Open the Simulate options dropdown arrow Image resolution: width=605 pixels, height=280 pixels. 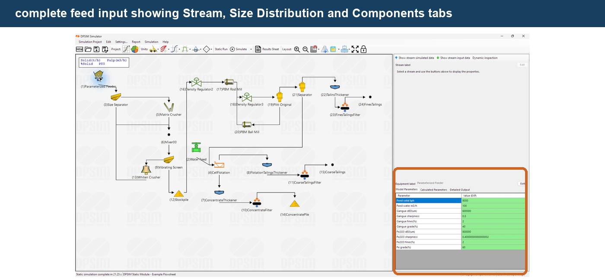pos(251,50)
